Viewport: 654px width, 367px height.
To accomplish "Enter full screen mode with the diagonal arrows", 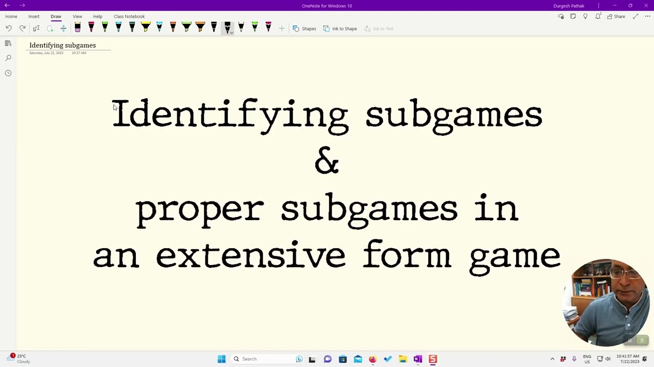I will (x=636, y=16).
